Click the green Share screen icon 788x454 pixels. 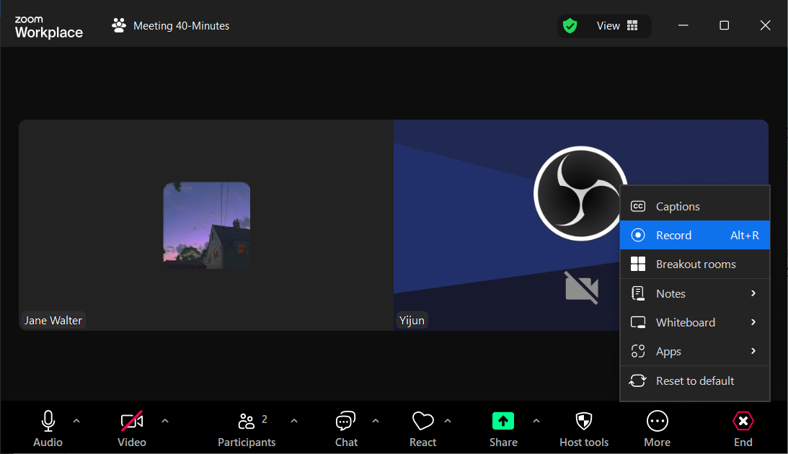(x=503, y=421)
